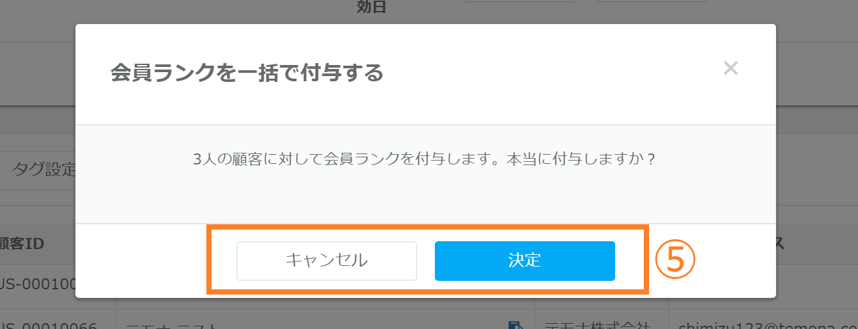
Task: Click the キャンセル button
Action: pyautogui.click(x=326, y=261)
